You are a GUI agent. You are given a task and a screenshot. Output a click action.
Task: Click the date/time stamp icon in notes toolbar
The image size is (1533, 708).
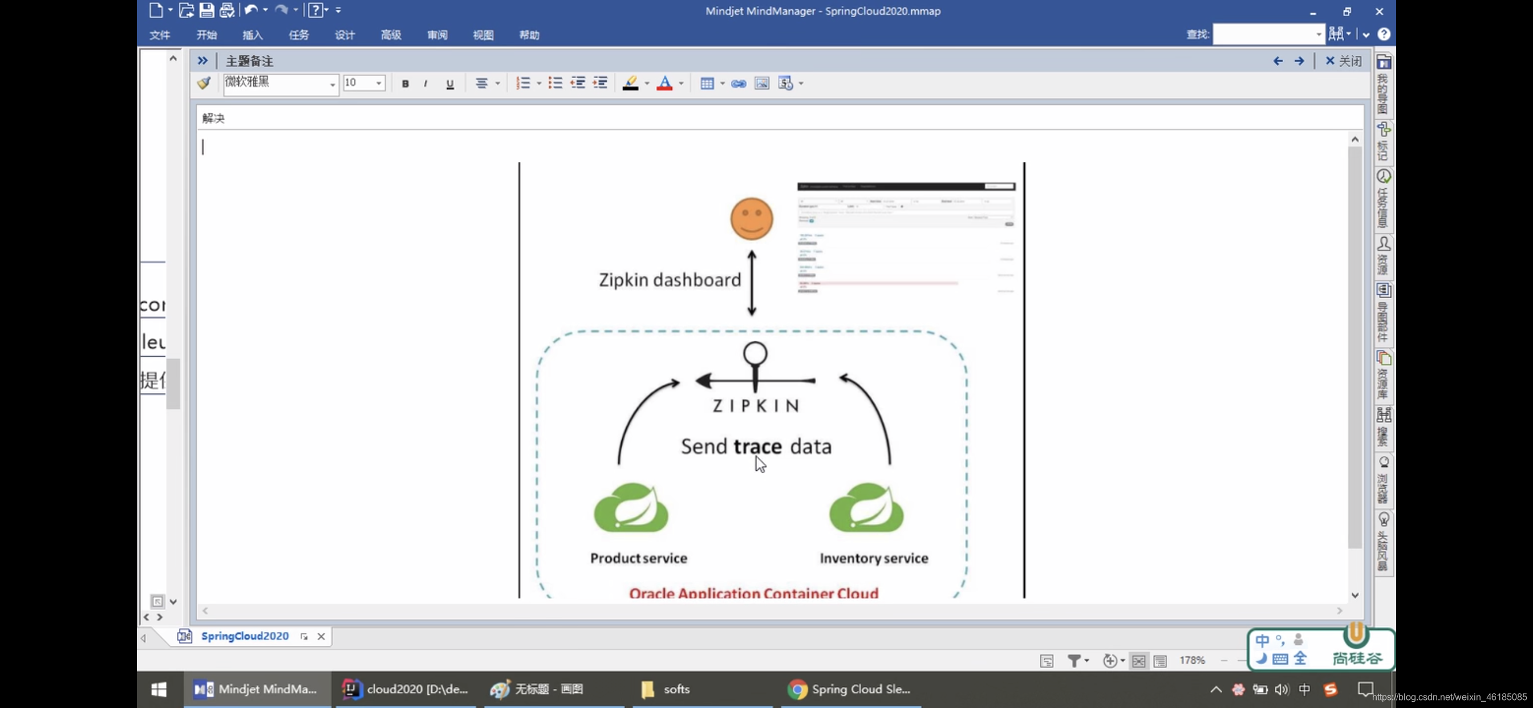785,83
